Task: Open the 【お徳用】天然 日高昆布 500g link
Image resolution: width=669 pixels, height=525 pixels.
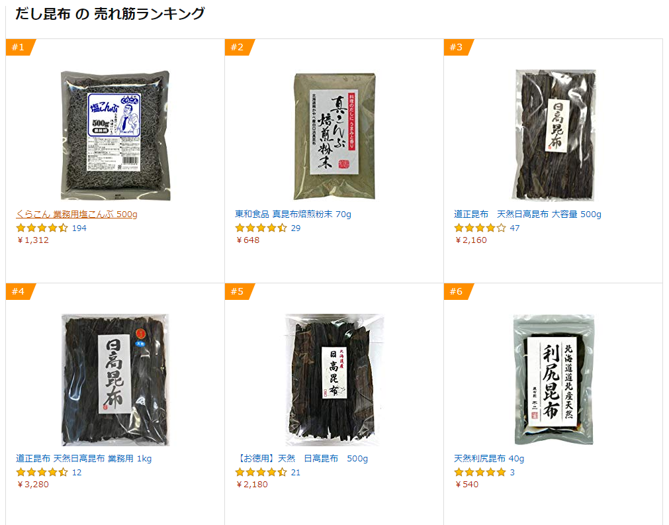Action: [x=302, y=458]
